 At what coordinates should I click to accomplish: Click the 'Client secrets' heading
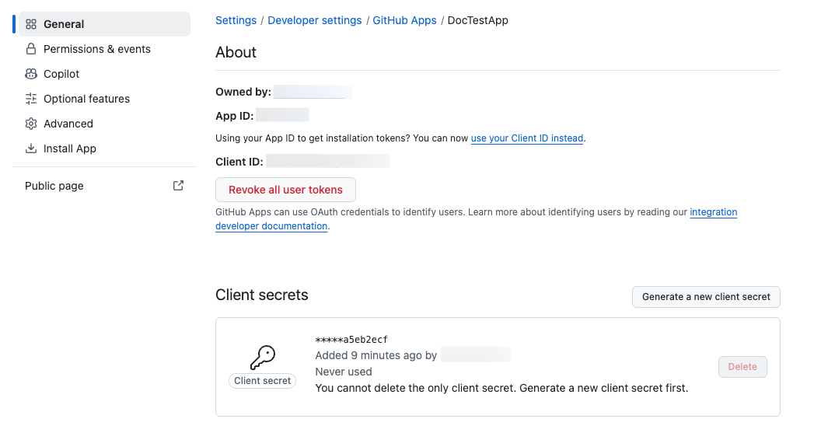(262, 295)
